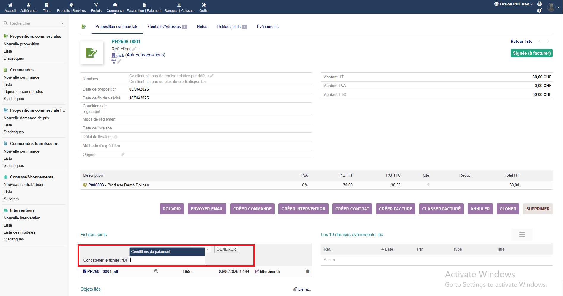This screenshot has width=563, height=296.
Task: Open the Outils tools menu
Action: pyautogui.click(x=204, y=7)
